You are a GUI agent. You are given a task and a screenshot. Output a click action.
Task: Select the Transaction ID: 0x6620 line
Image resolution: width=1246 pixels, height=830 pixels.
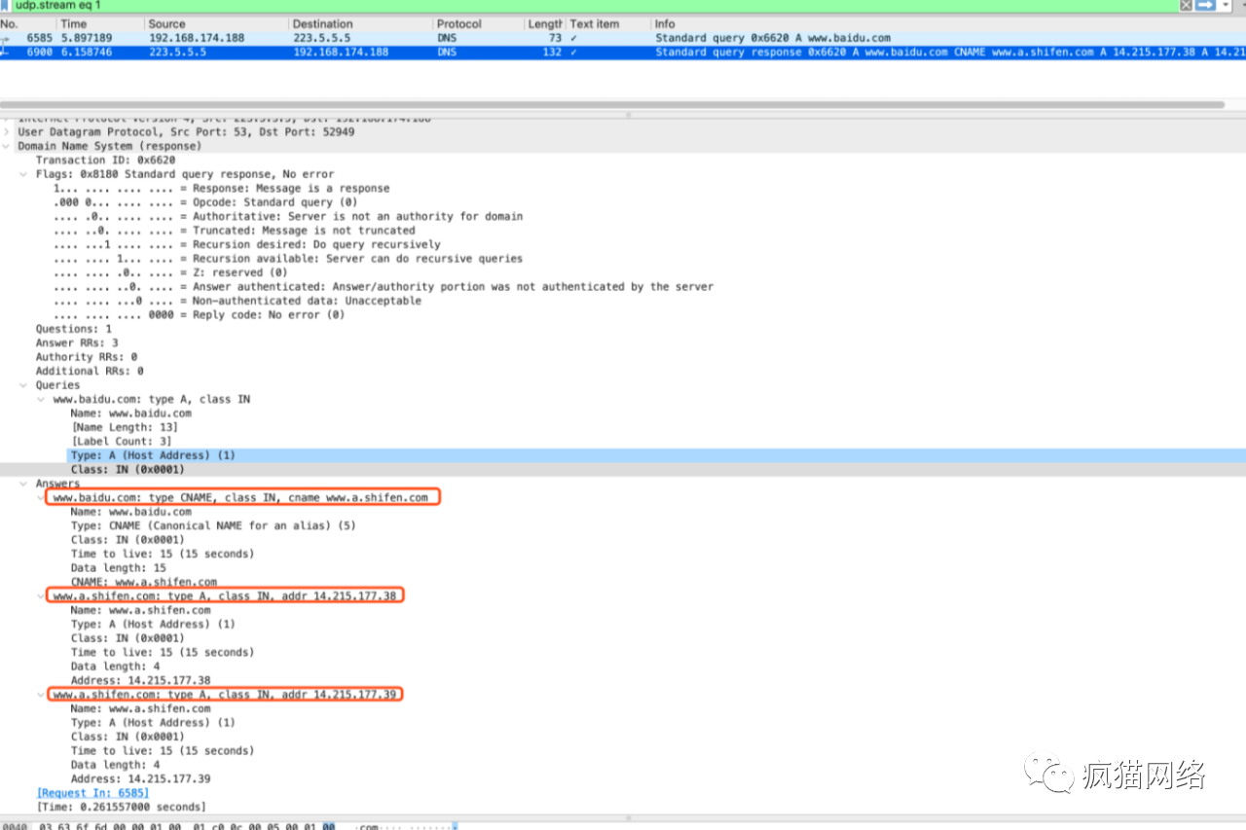pyautogui.click(x=105, y=160)
